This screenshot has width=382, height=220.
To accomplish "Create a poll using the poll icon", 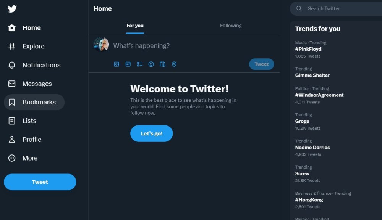I will pos(139,64).
